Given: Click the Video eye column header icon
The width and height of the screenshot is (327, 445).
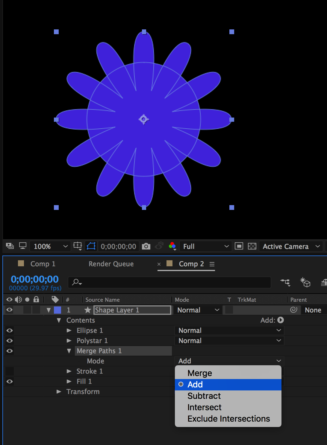Looking at the screenshot, I should tap(10, 299).
